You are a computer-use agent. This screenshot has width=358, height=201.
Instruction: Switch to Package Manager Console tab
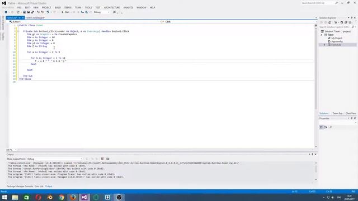[x=20, y=186]
